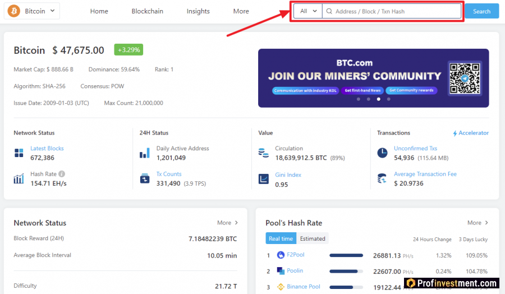
Task: Select the first banner carousel dot
Action: point(359,99)
